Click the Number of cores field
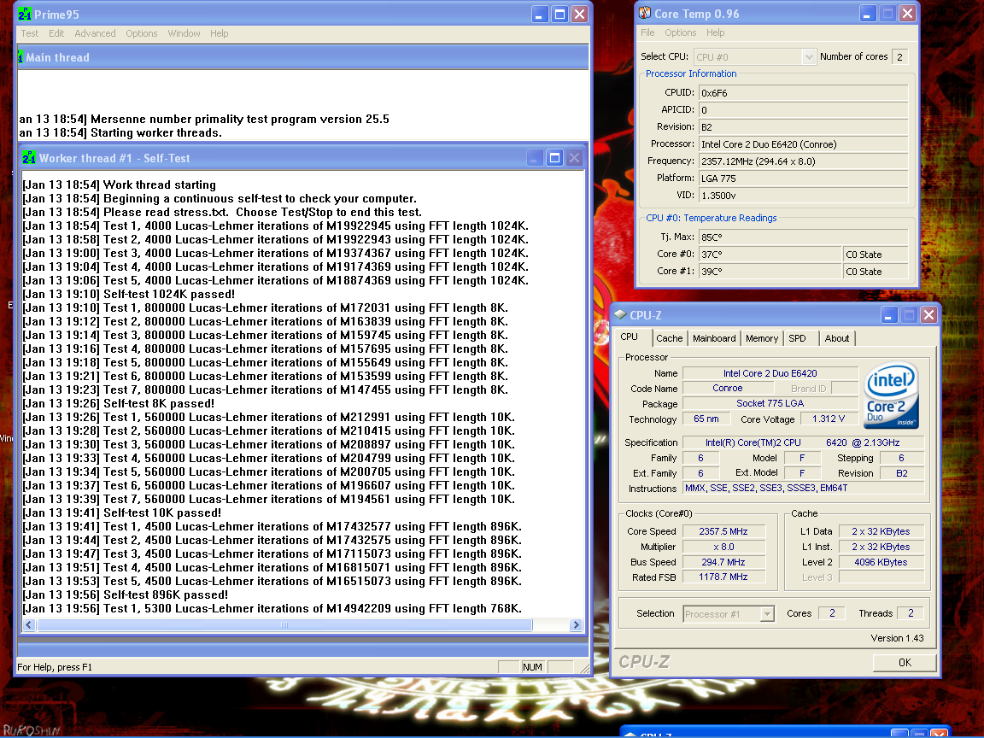 click(x=900, y=56)
